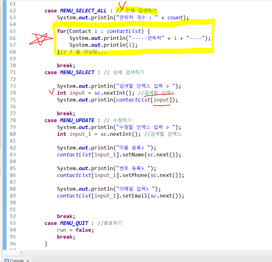Viewport: 272px width, 262px height.
Task: Click contactList in the for loop header
Action: pos(124,31)
